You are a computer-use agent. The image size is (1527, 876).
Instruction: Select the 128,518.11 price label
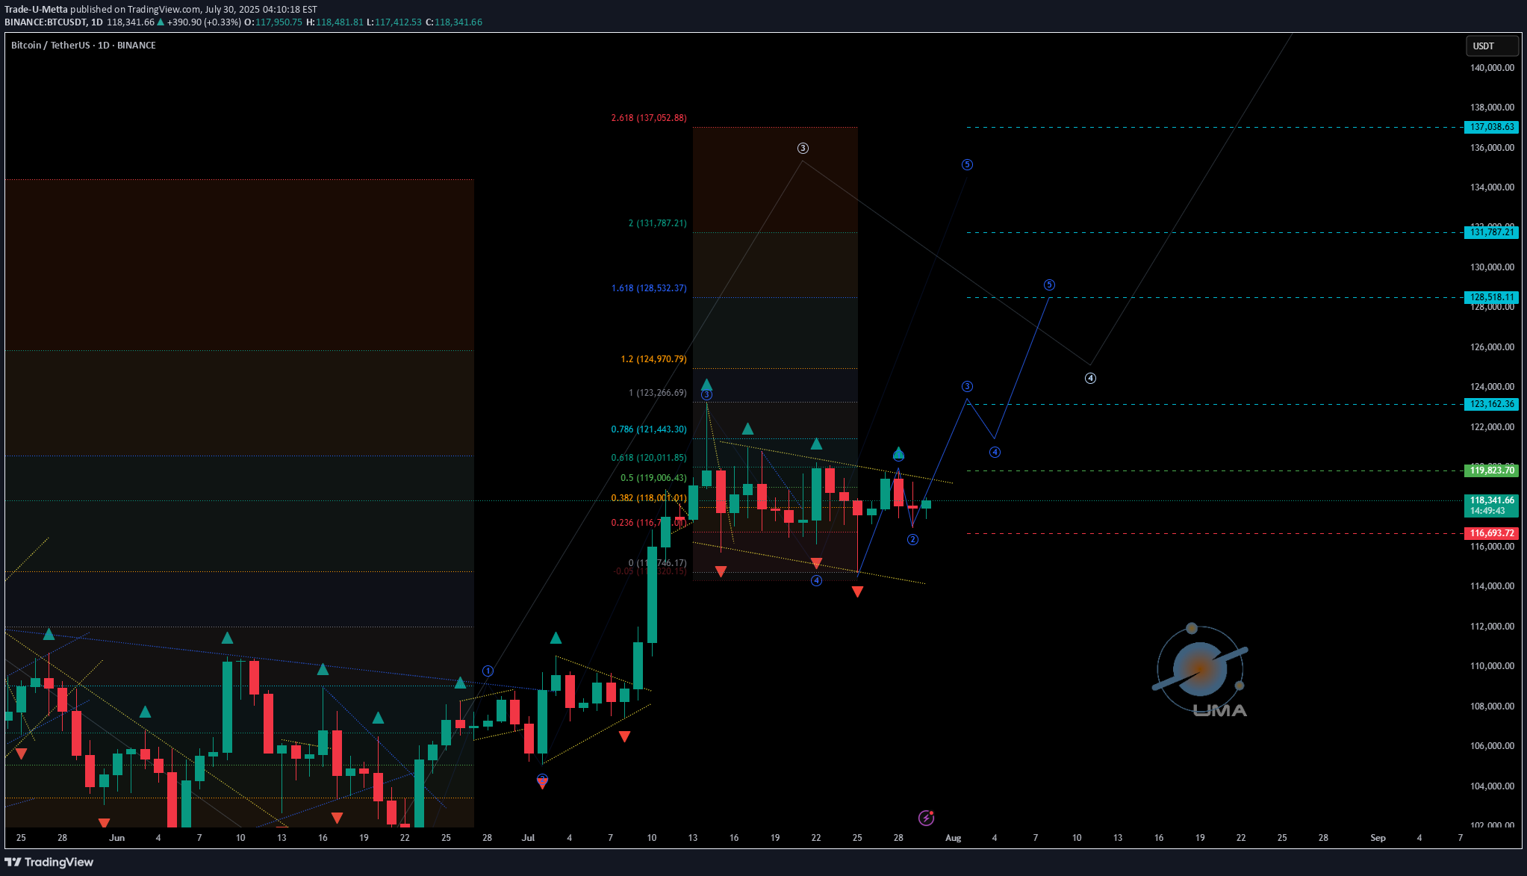pyautogui.click(x=1491, y=297)
